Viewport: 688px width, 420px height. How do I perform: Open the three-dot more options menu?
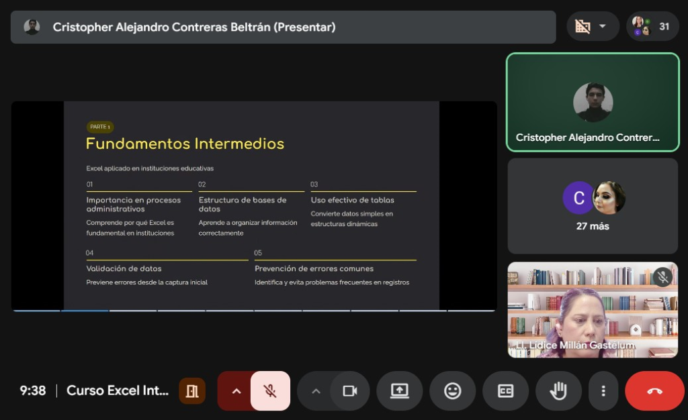pyautogui.click(x=603, y=391)
